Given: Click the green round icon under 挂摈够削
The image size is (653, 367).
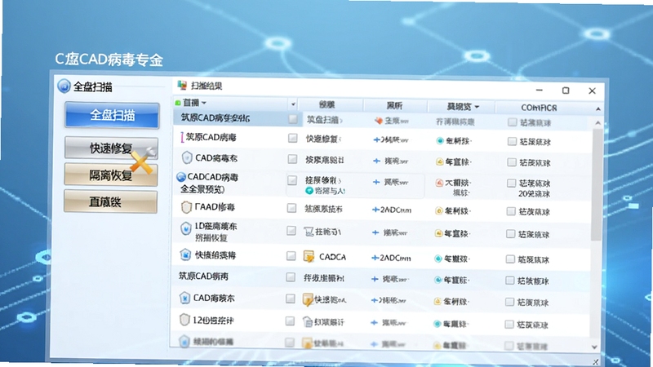Looking at the screenshot, I should (309, 191).
